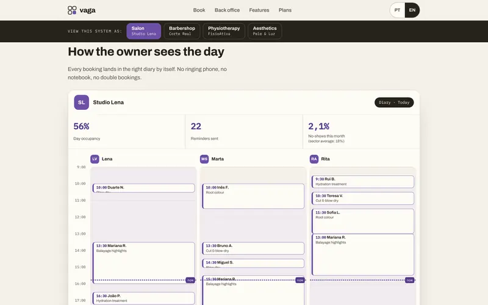Viewport: 488px width, 305px height.
Task: Click the 12:00 time label
Action: point(80,217)
